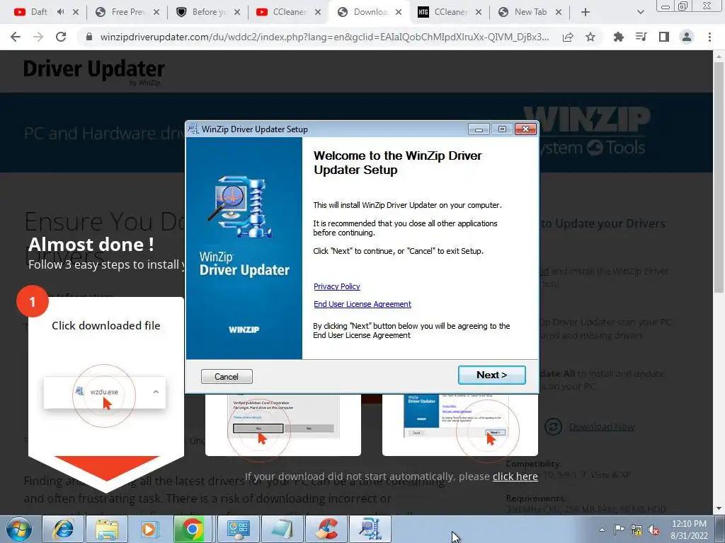Click the WinZip setup dialog title bar icon
Viewport: 725px width, 543px height.
coord(193,129)
